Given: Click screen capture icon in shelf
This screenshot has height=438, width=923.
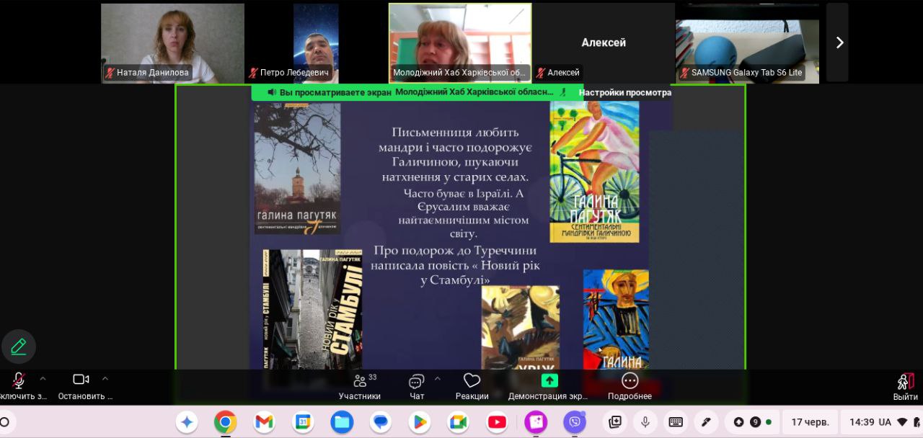Looking at the screenshot, I should (615, 422).
